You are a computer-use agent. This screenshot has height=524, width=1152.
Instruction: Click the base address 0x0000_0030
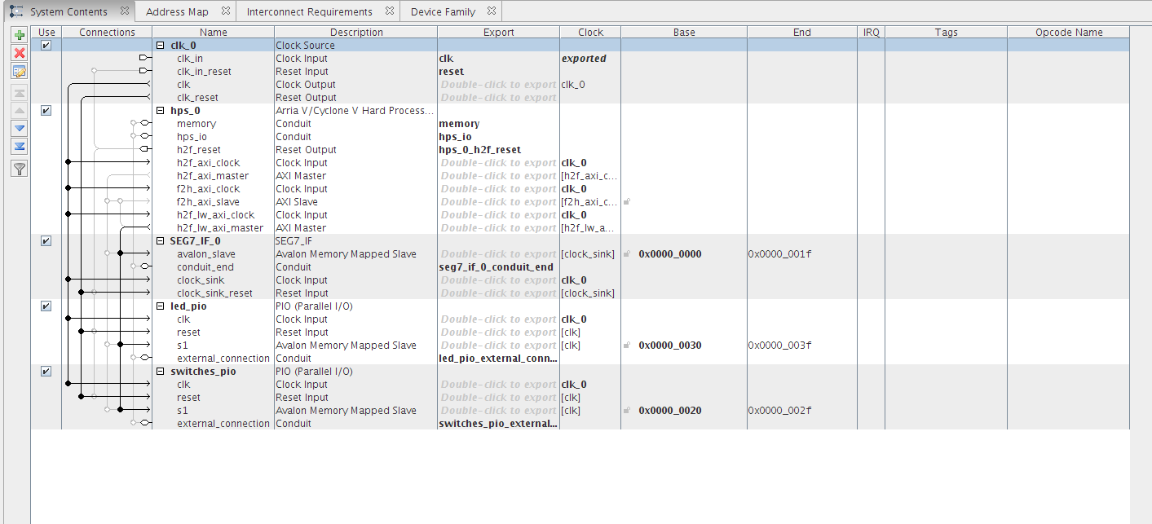pos(670,346)
